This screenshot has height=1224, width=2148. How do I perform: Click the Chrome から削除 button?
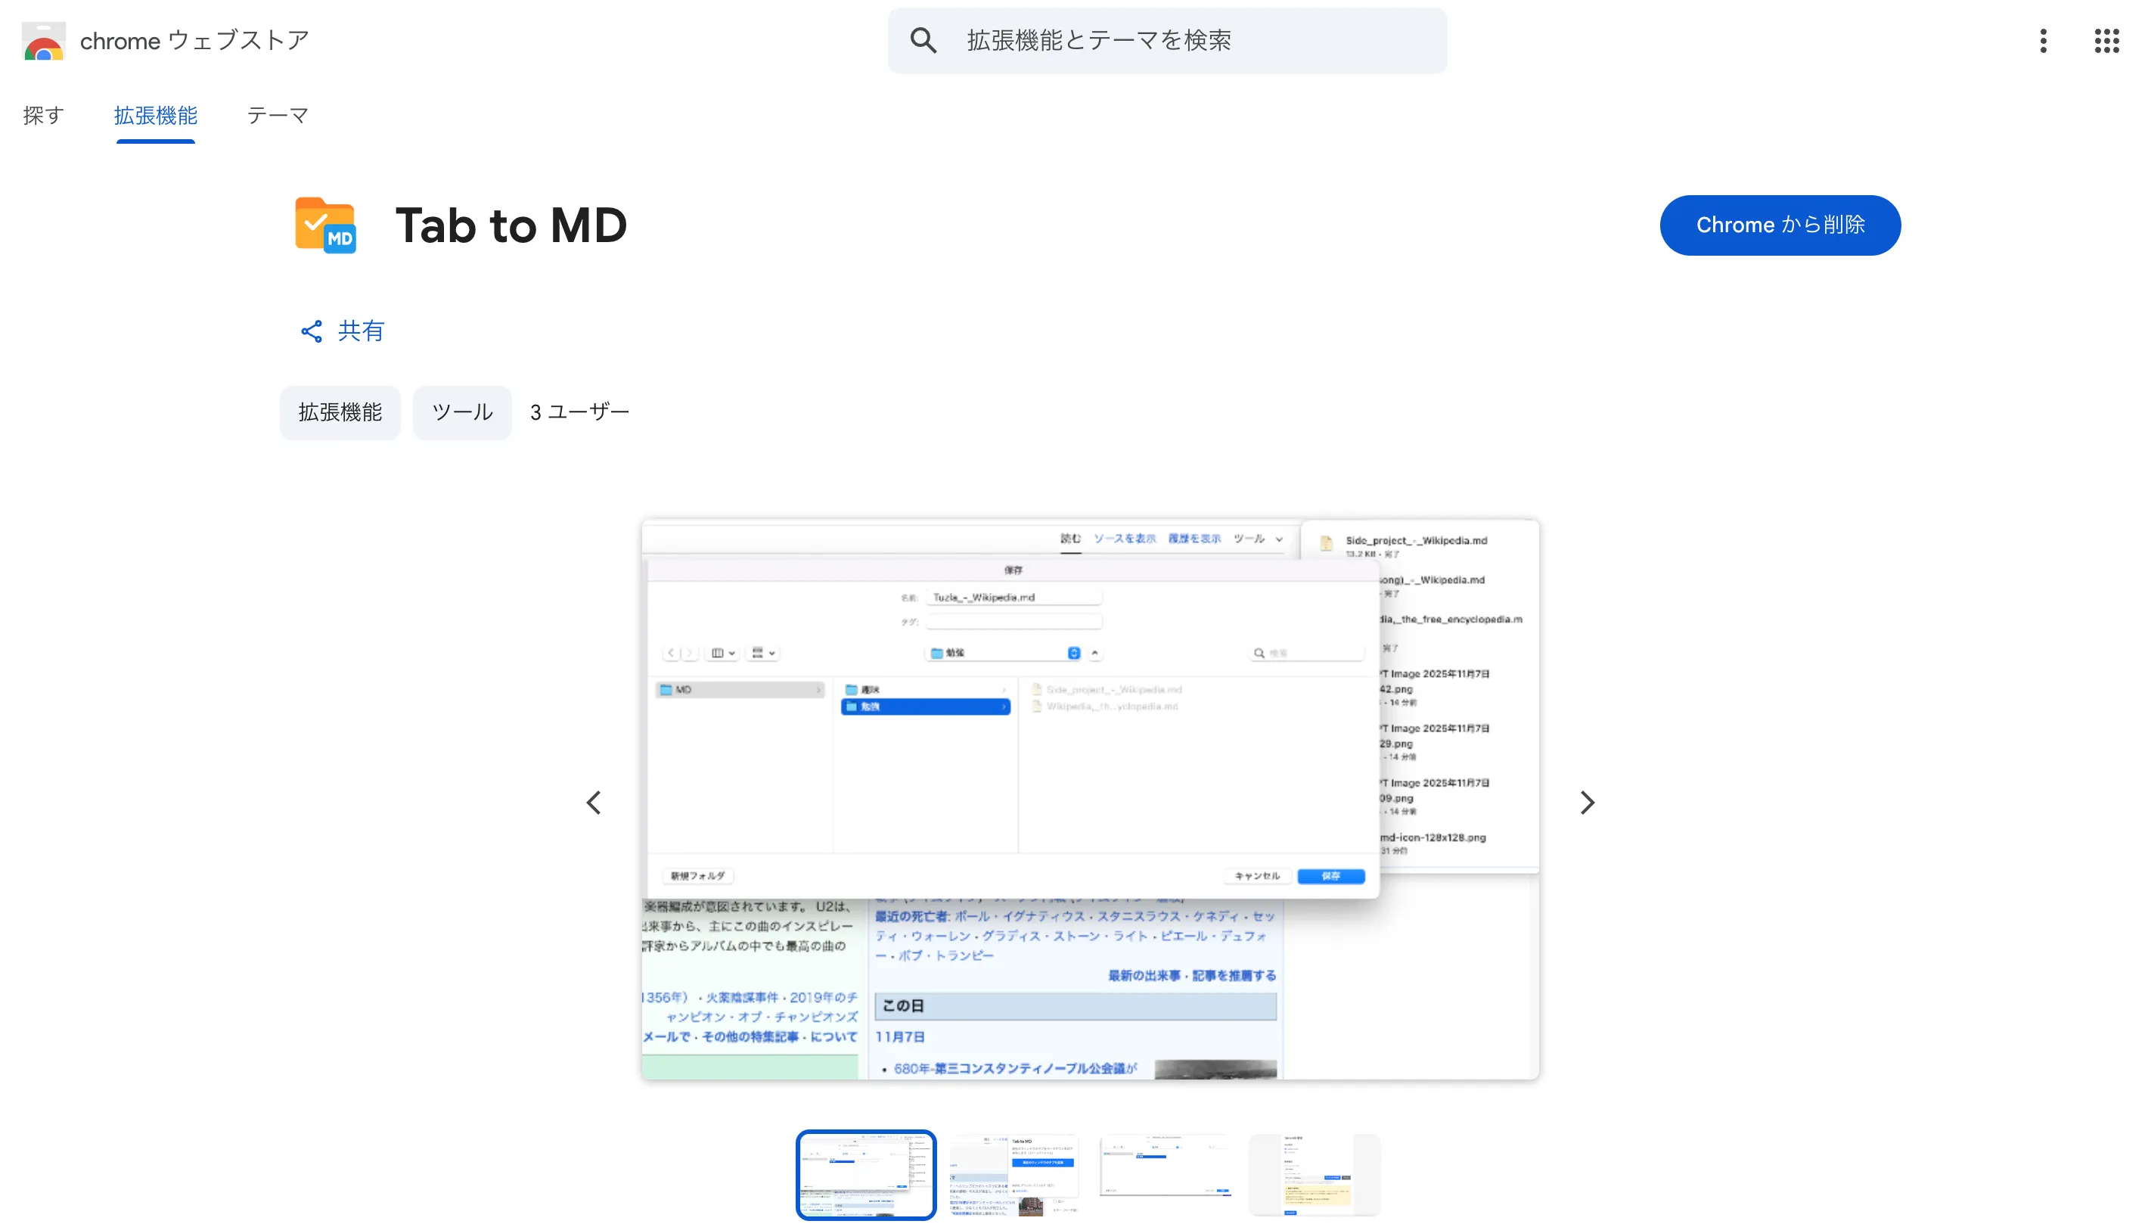[1779, 225]
